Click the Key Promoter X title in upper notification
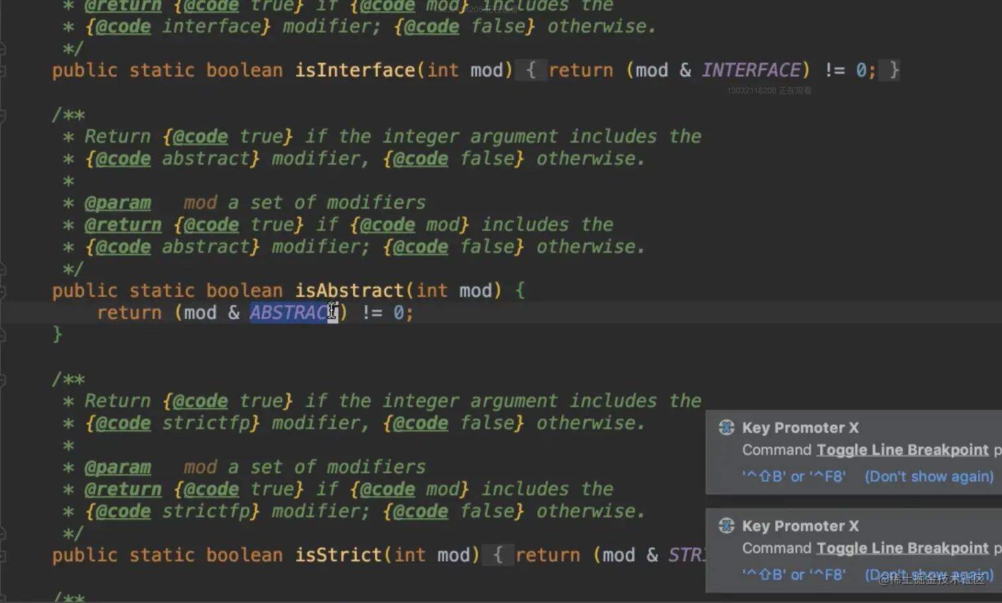Screen dimensions: 1002x603 (800, 427)
